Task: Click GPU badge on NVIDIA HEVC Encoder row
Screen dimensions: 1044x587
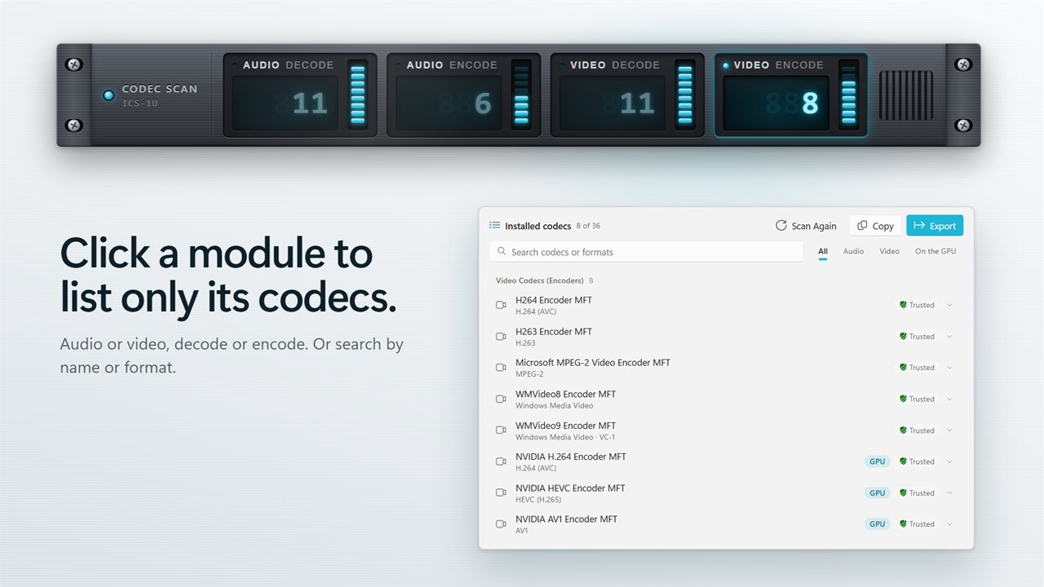Action: point(877,492)
